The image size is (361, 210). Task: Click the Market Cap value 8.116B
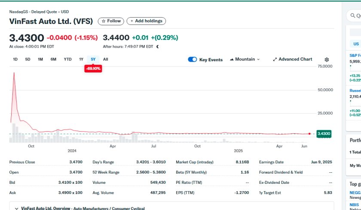242,162
